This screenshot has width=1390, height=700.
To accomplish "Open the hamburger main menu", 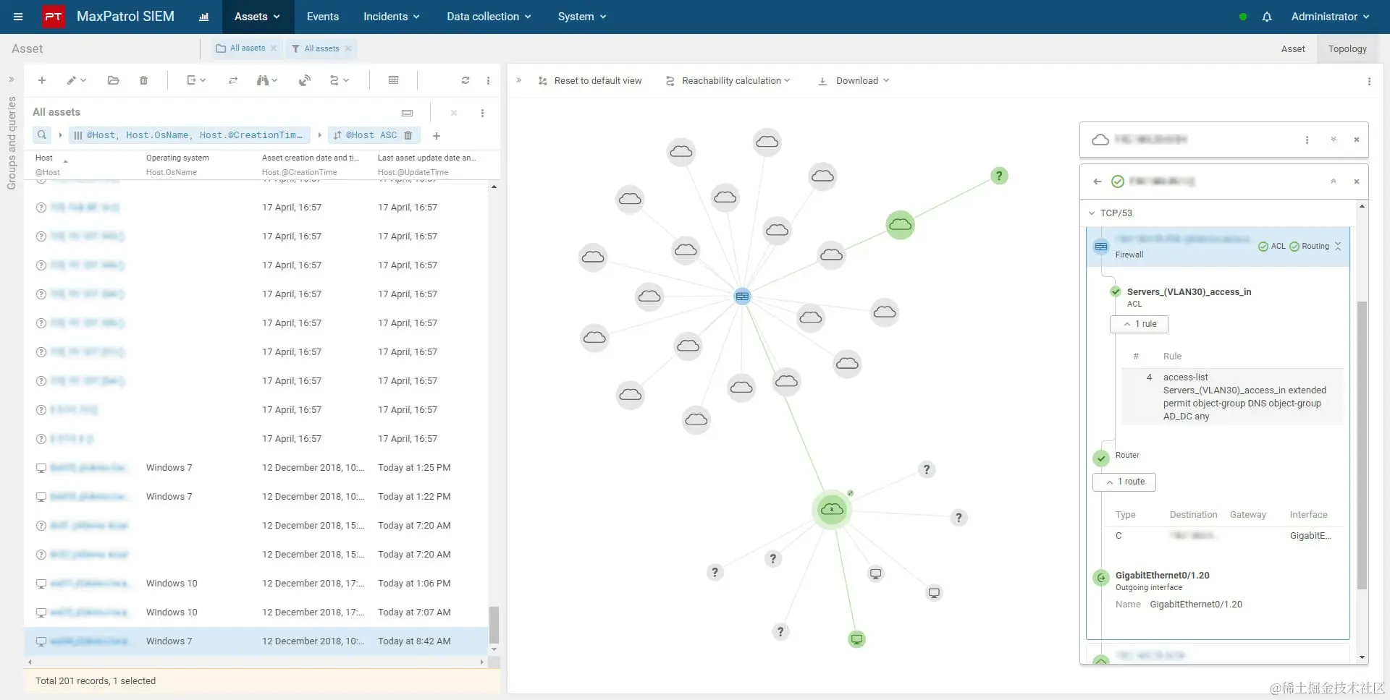I will coord(18,17).
